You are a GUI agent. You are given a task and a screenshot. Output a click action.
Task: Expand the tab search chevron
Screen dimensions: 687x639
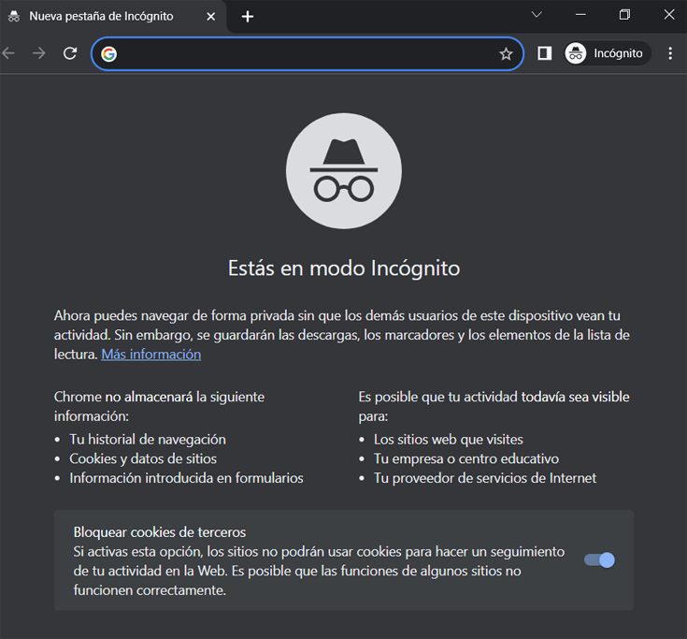pyautogui.click(x=537, y=14)
